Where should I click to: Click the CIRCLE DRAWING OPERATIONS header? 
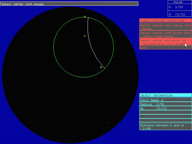click(166, 21)
